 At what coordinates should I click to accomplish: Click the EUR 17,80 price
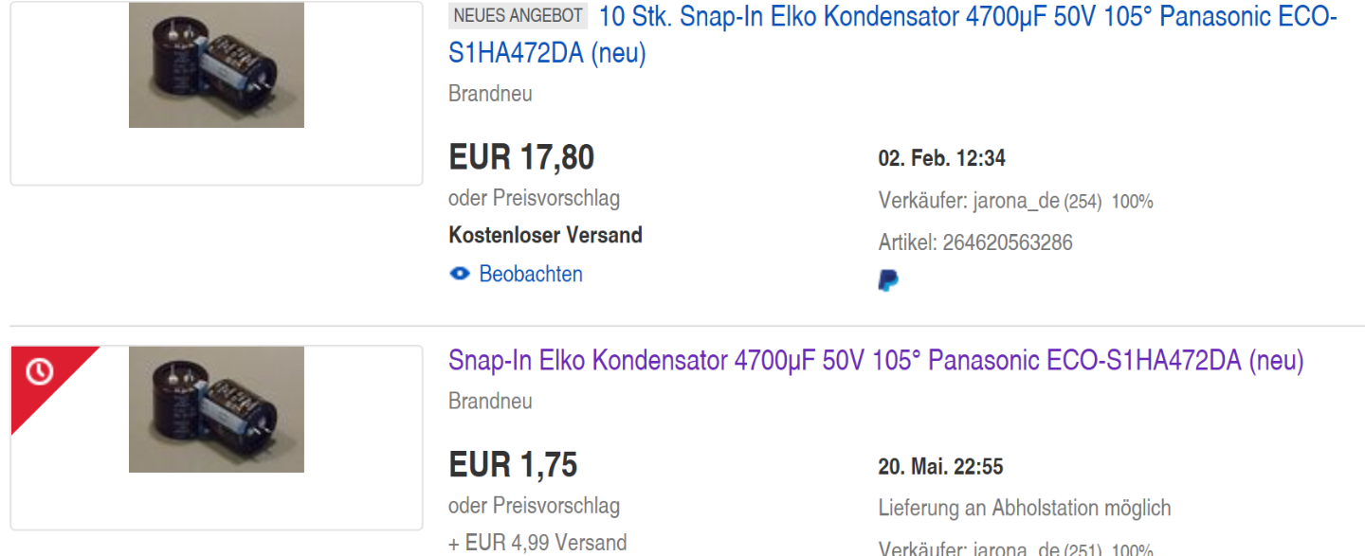(x=521, y=157)
